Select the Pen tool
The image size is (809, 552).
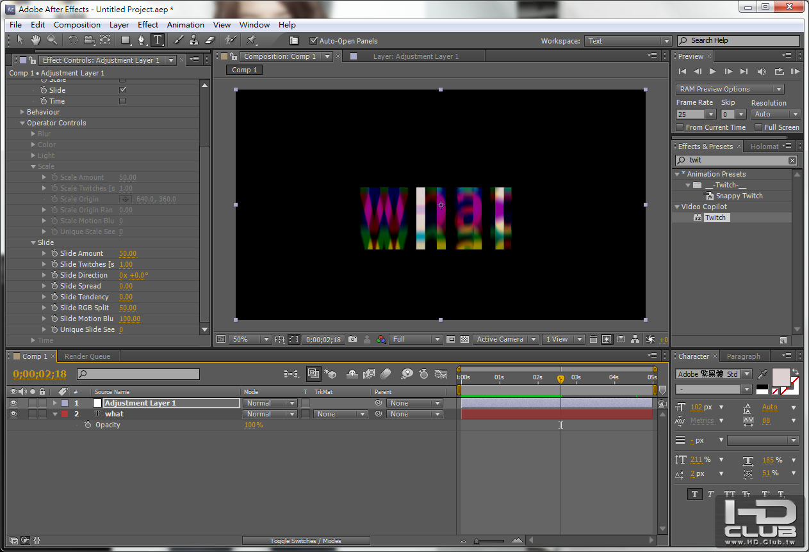(x=142, y=40)
